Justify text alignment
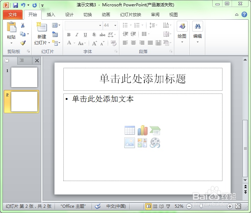251x213 pixels. 150,43
